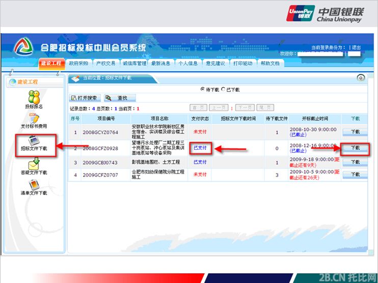
Task: Expand the 打开搜索 search panel
Action: tap(84, 98)
